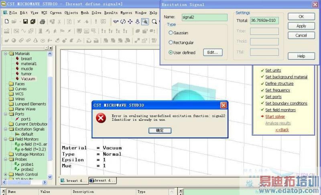This screenshot has width=321, height=195.
Task: Open the Edit menu
Action: pos(24,13)
